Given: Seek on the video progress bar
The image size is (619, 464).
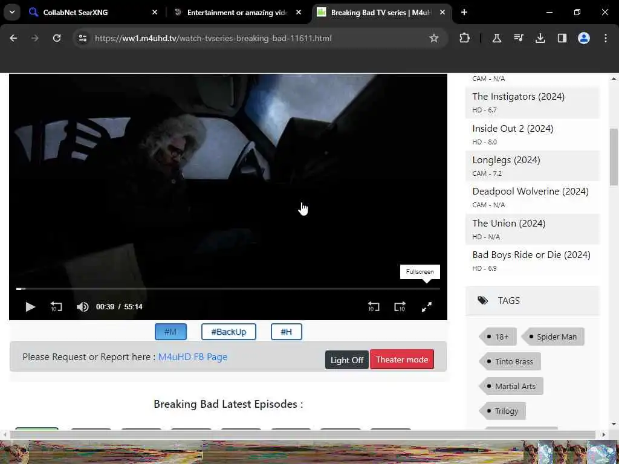Looking at the screenshot, I should [x=228, y=289].
